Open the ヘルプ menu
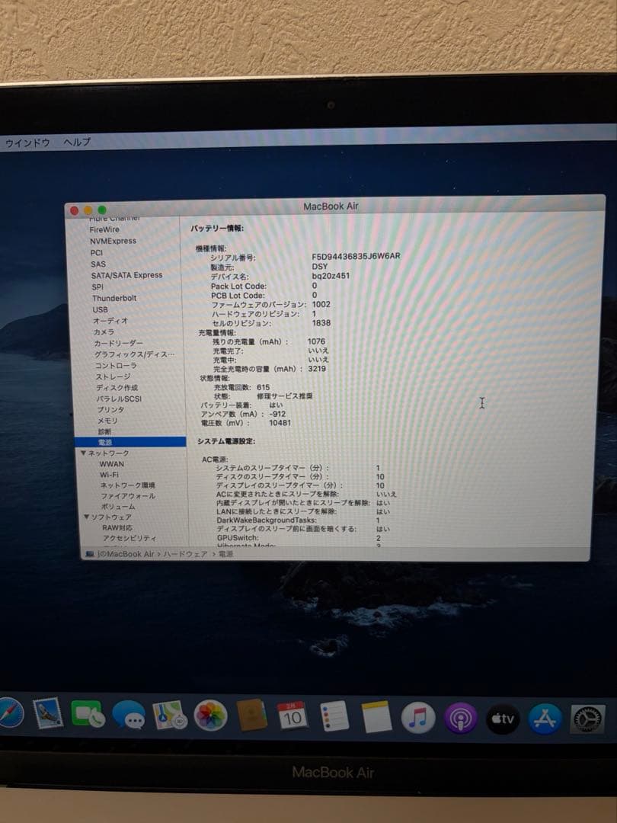 (76, 141)
